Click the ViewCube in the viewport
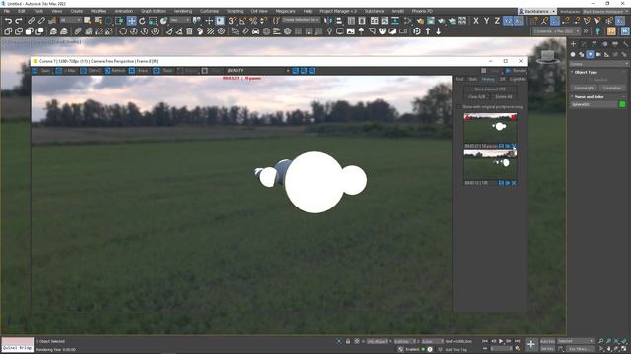 (547, 57)
